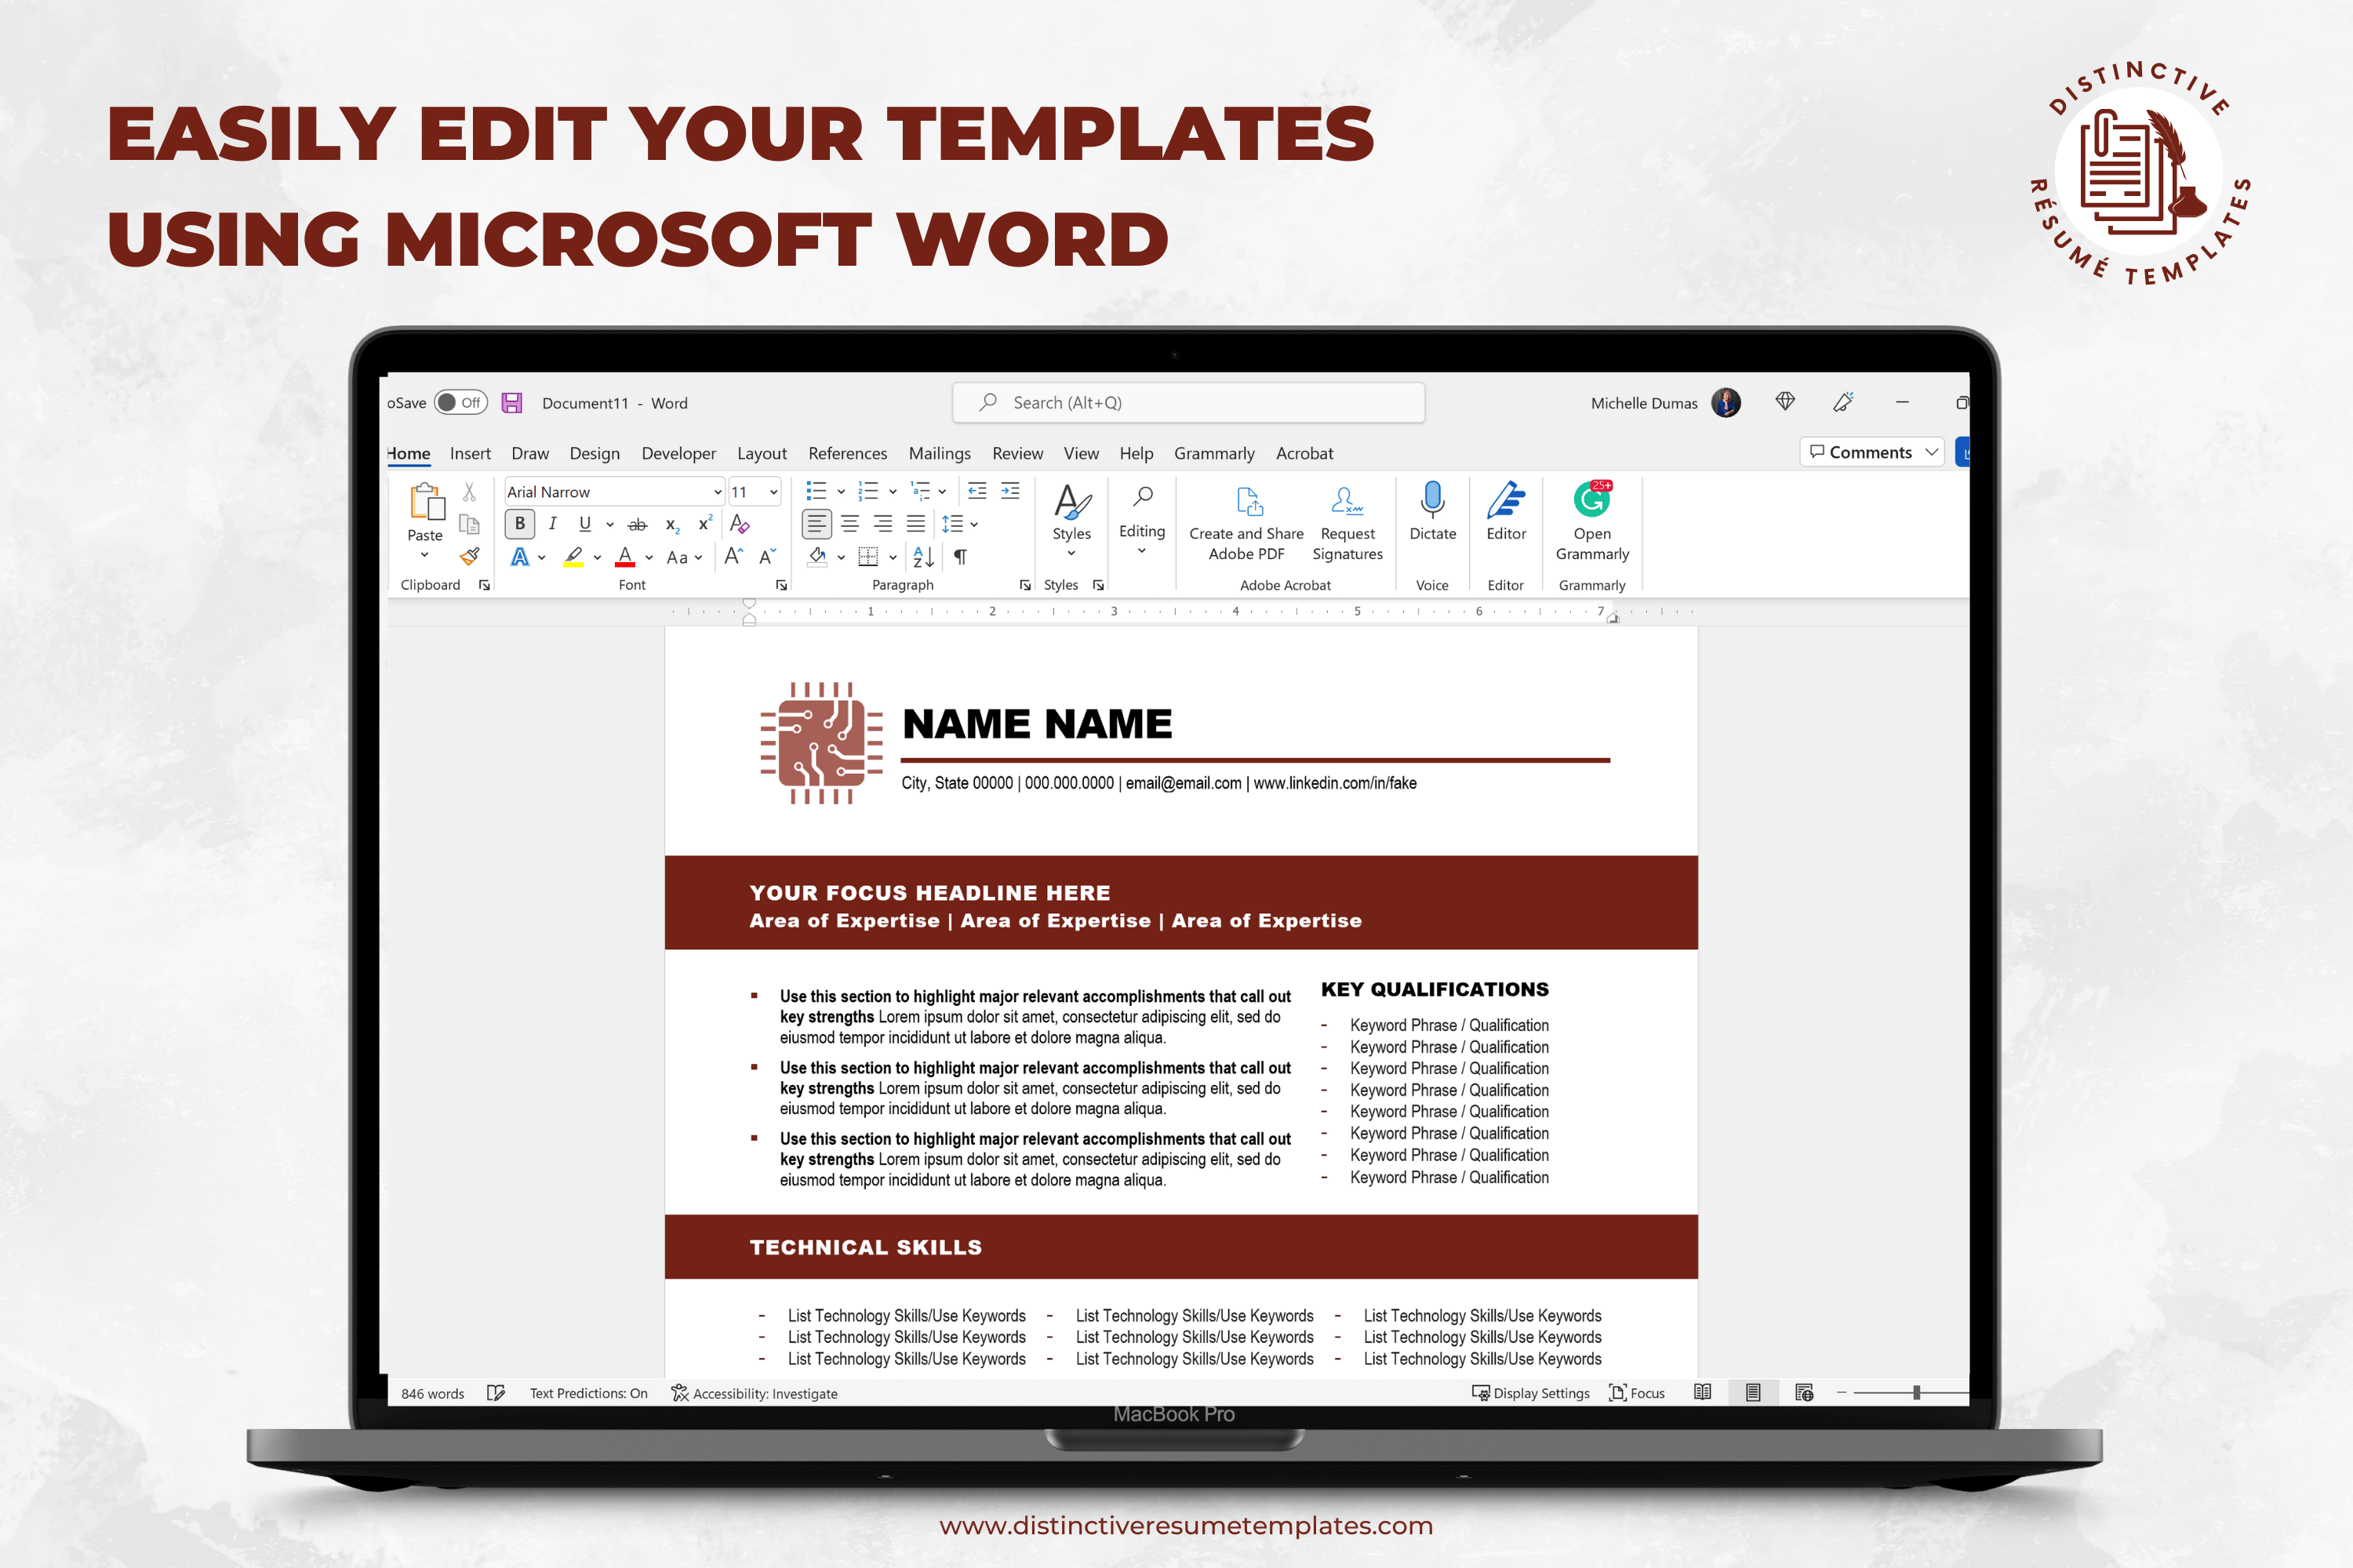Click the Show/Hide paragraph marks icon

coord(960,557)
